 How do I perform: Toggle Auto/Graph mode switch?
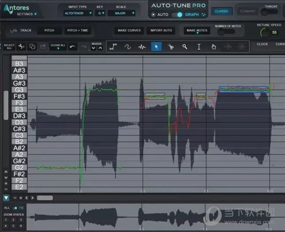(x=177, y=15)
